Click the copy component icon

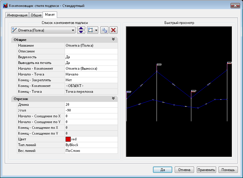[x=104, y=30]
